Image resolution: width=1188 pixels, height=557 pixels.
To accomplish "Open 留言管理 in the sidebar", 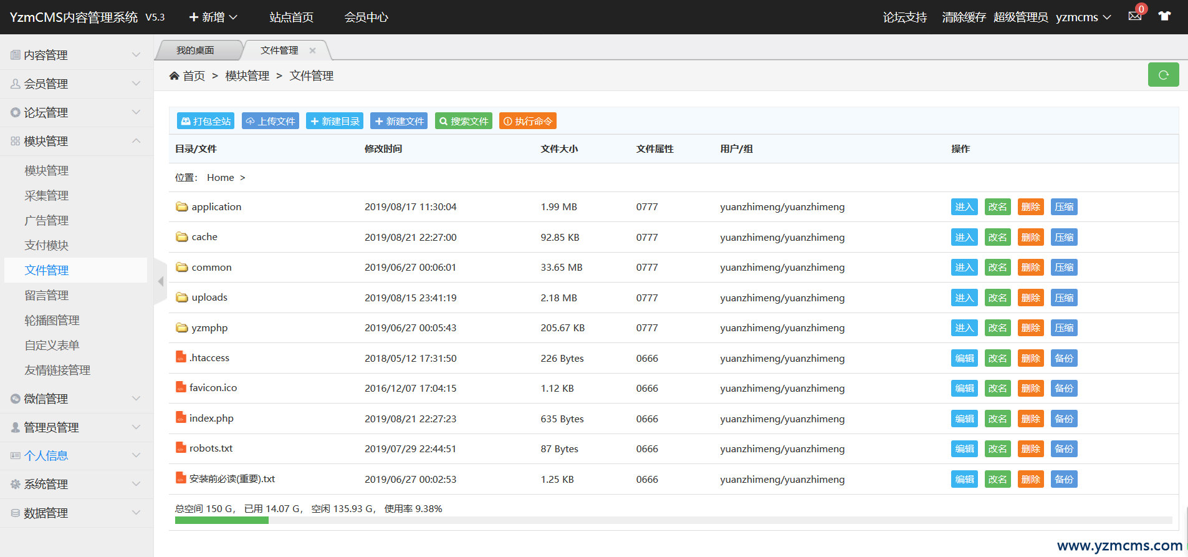I will tap(47, 295).
